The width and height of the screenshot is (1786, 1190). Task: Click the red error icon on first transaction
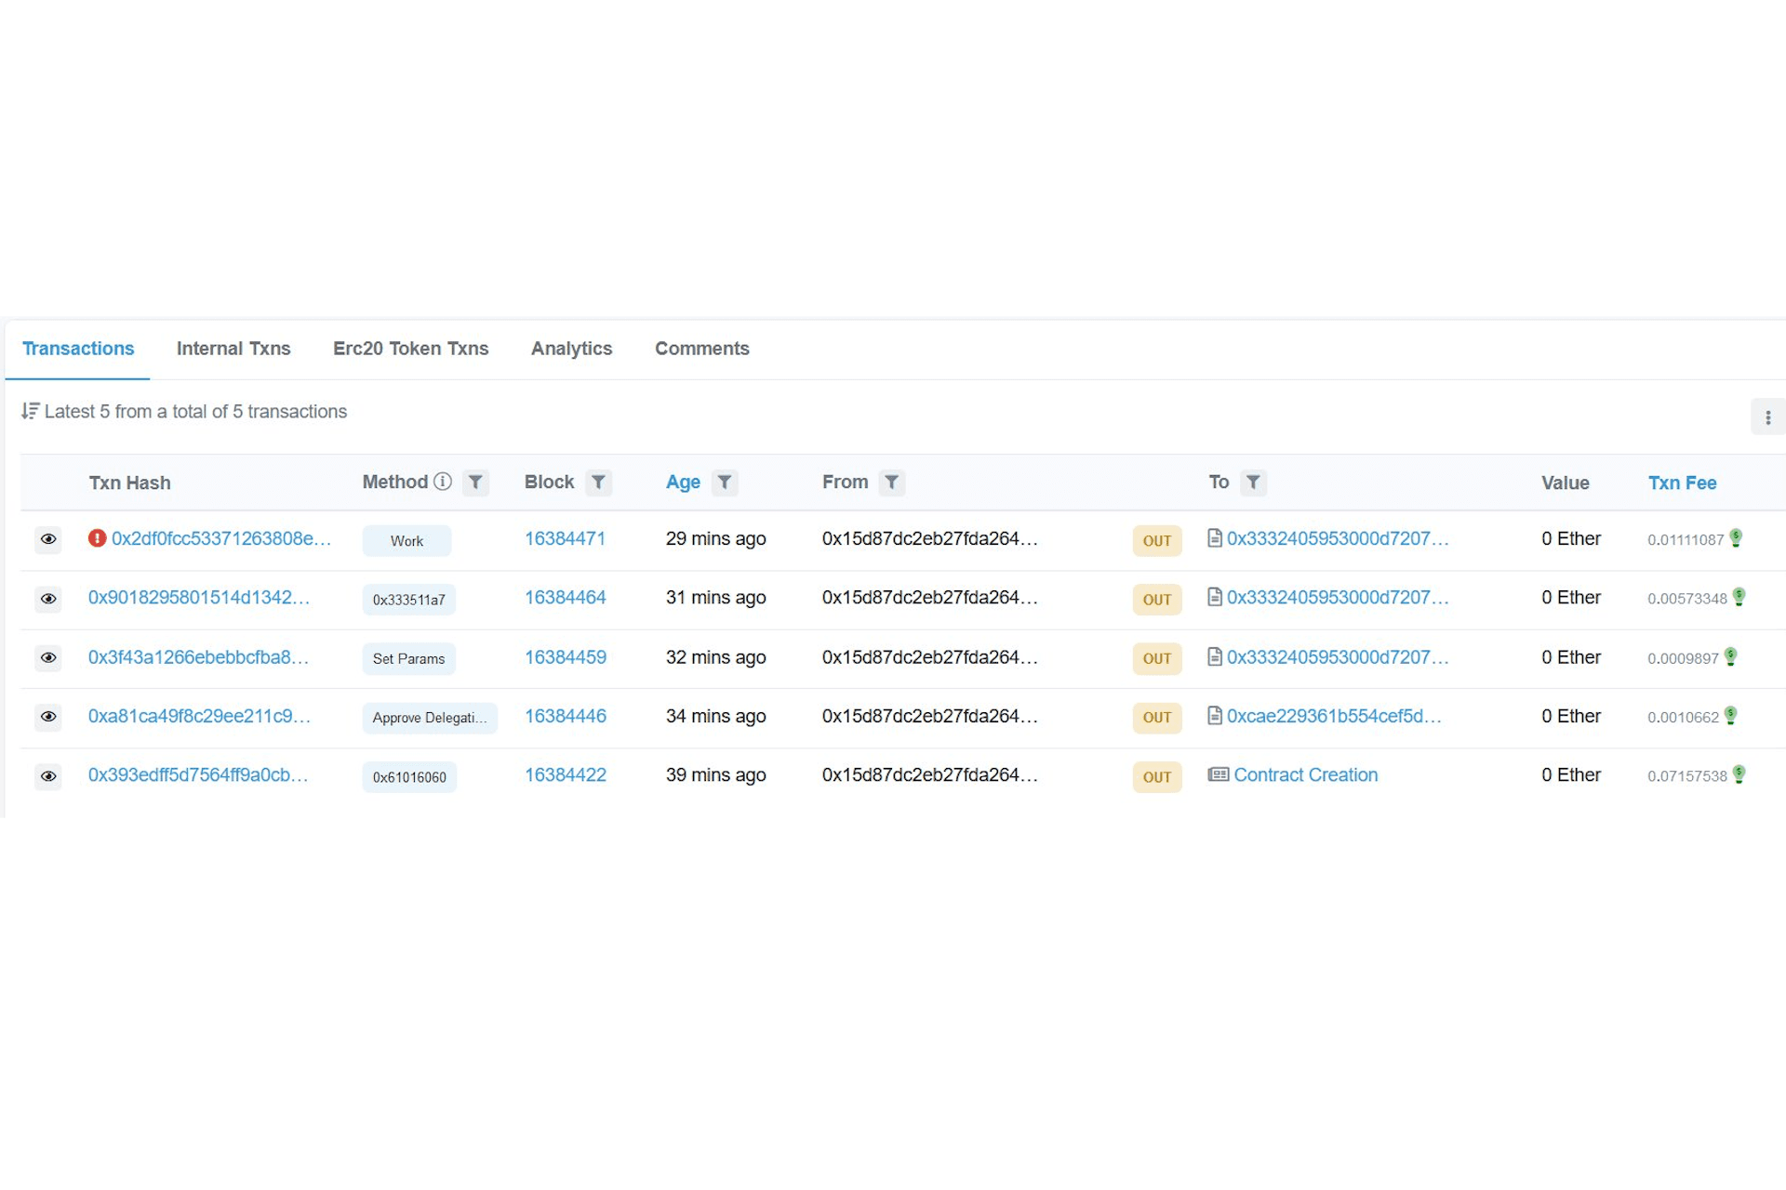tap(97, 538)
